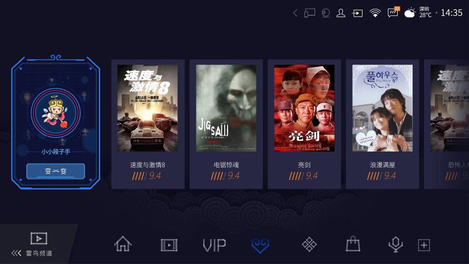Click the microphone voice icon
469x264 pixels.
[395, 244]
